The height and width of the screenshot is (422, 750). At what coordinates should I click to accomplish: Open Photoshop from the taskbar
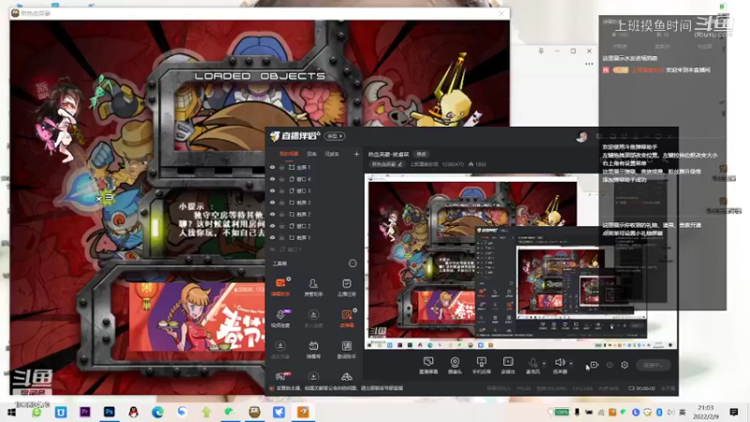pos(109,412)
